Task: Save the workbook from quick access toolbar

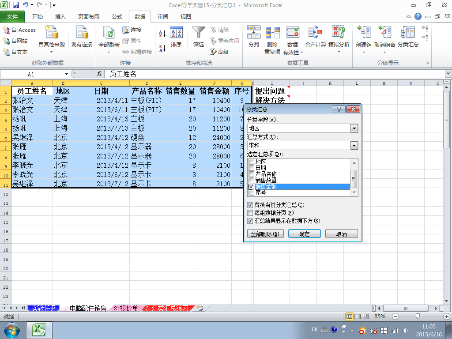Action: point(16,5)
